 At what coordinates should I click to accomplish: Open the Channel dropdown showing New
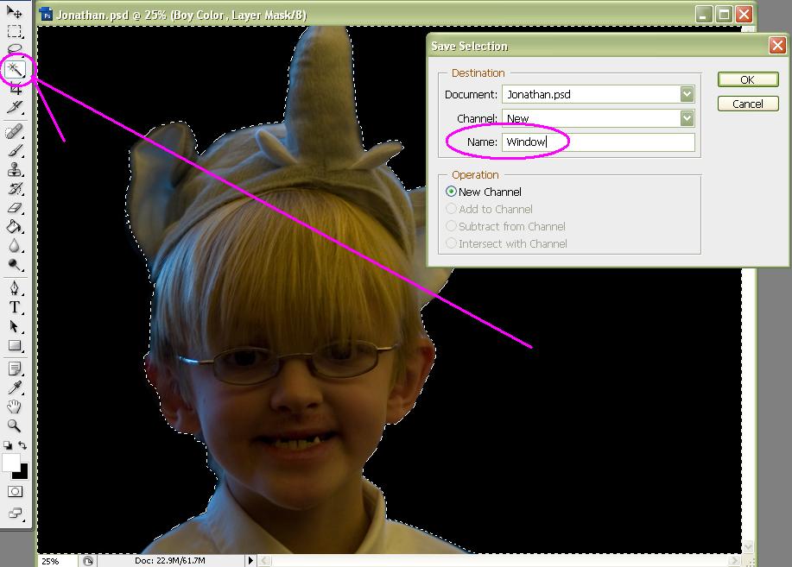(x=598, y=118)
